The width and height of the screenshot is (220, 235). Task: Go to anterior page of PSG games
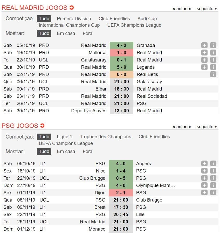pyautogui.click(x=182, y=127)
